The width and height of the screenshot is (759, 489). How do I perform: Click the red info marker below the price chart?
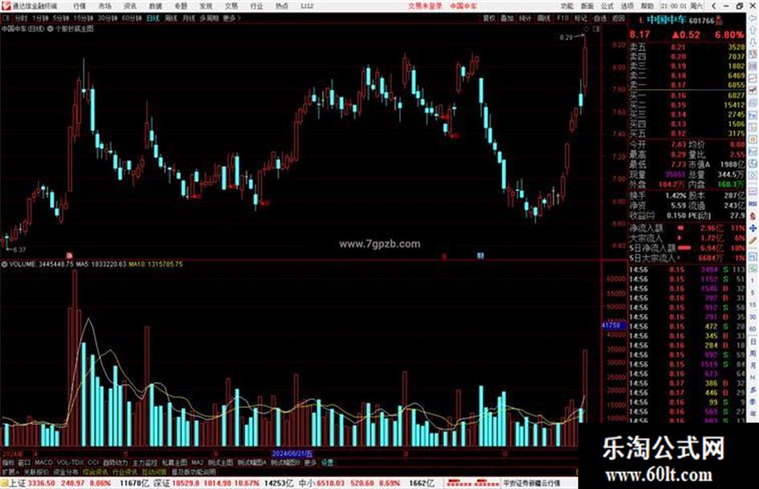pos(69,255)
